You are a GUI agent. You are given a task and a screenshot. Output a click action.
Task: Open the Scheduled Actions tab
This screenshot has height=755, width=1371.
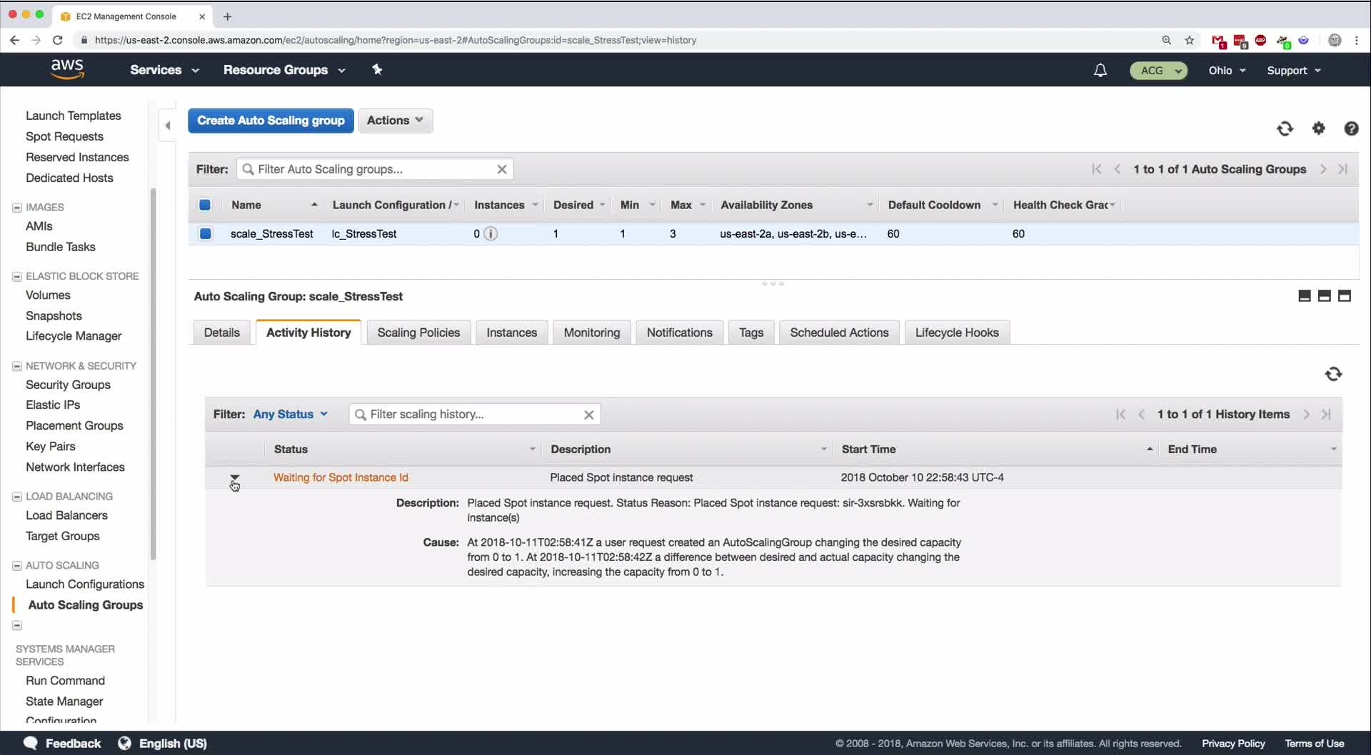click(x=839, y=333)
